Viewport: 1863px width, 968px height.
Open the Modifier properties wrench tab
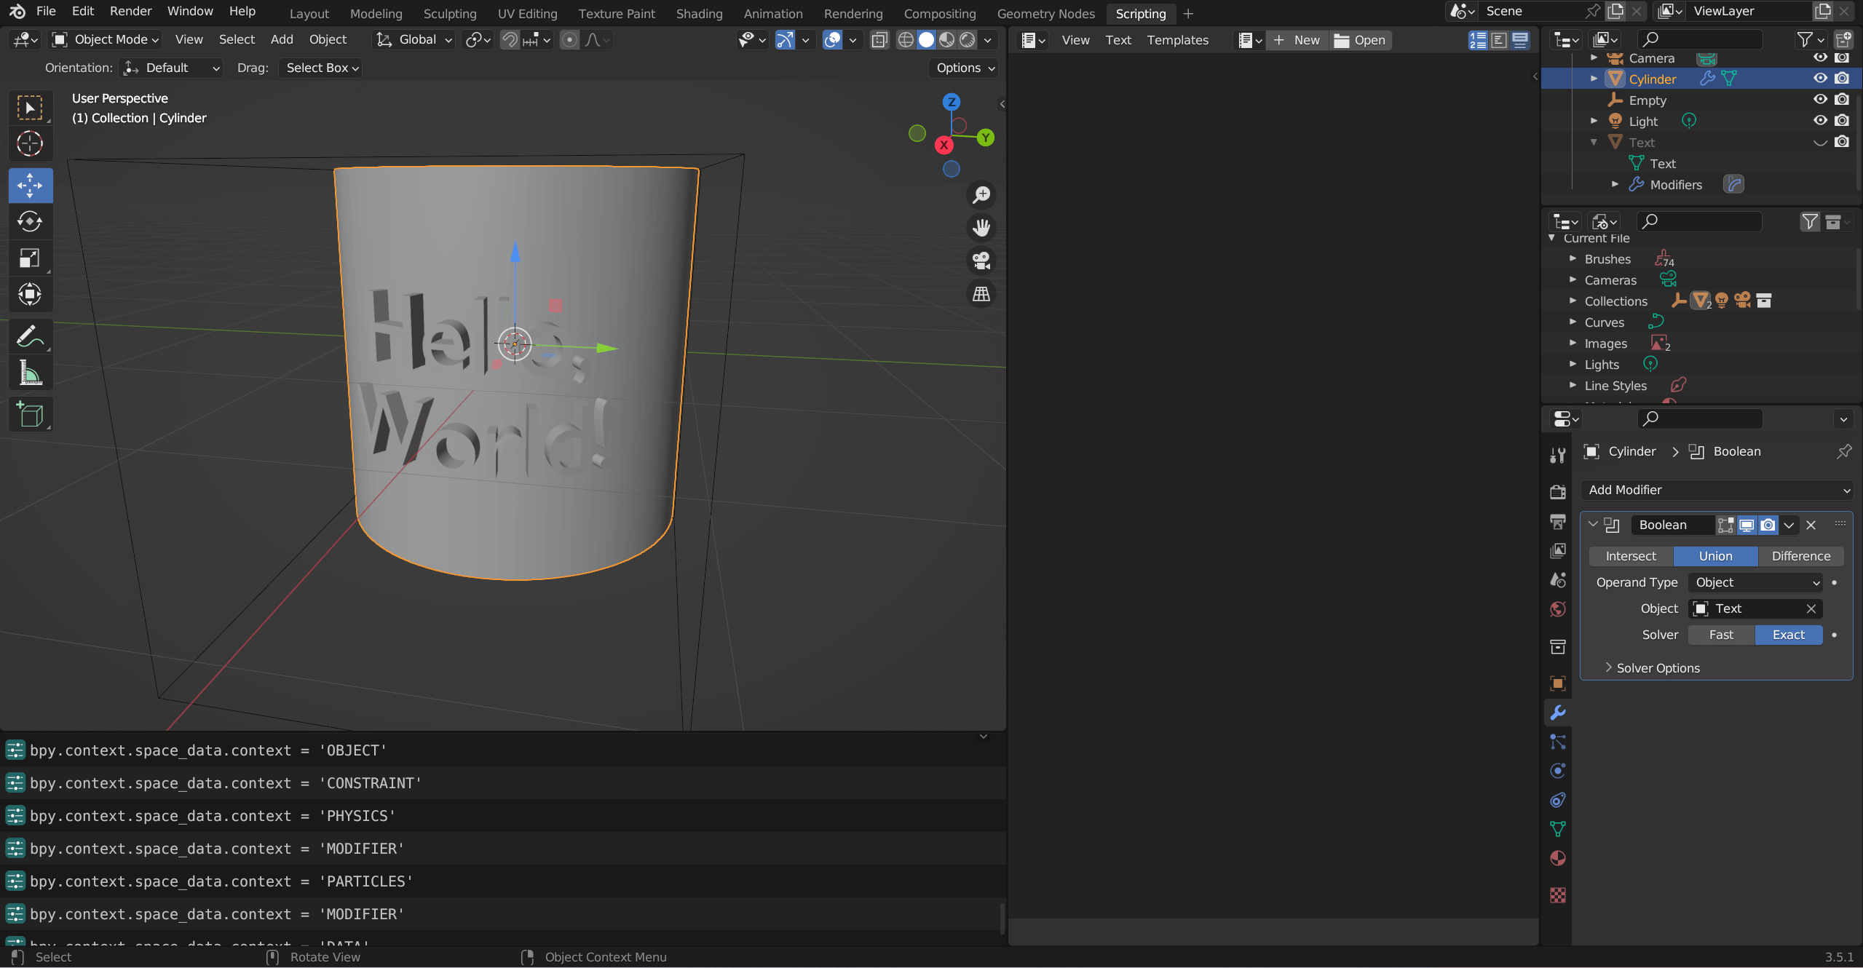point(1557,713)
